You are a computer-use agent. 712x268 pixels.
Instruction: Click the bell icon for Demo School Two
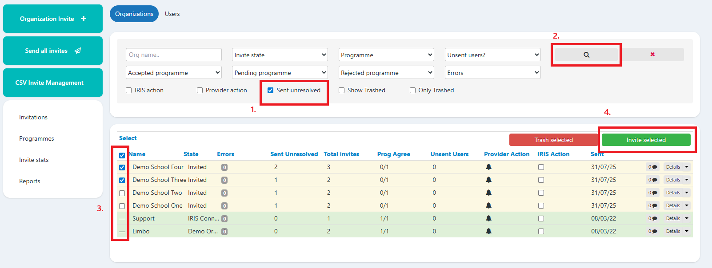[488, 193]
